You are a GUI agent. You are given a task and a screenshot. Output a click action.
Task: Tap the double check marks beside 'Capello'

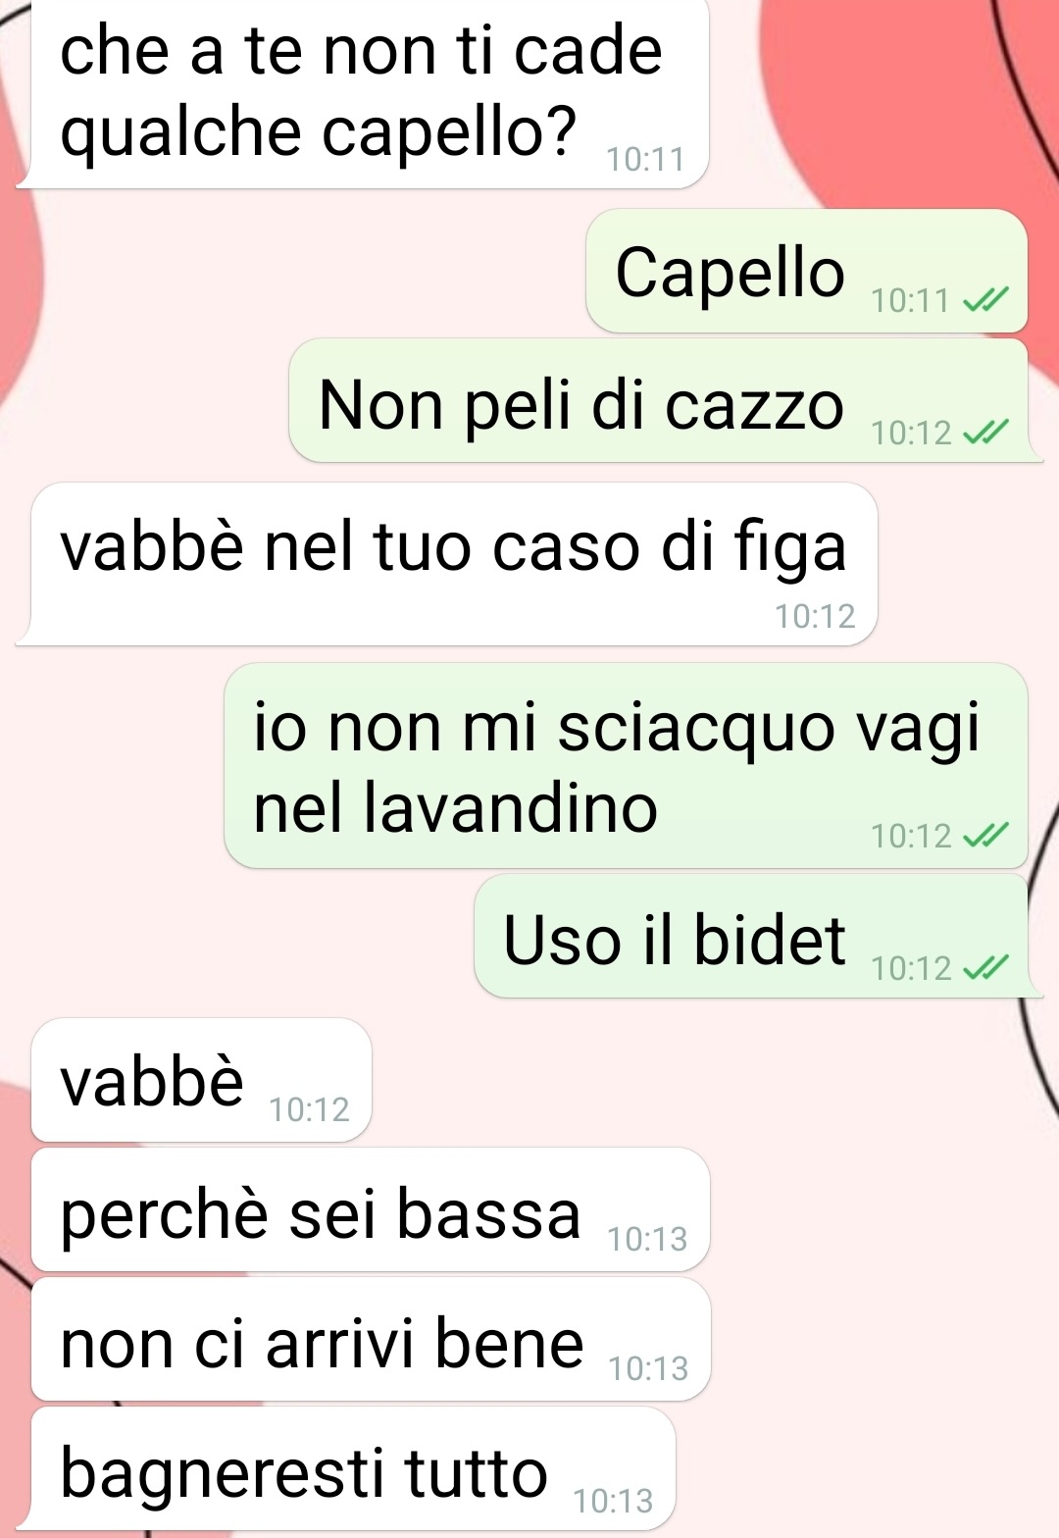[x=985, y=300]
